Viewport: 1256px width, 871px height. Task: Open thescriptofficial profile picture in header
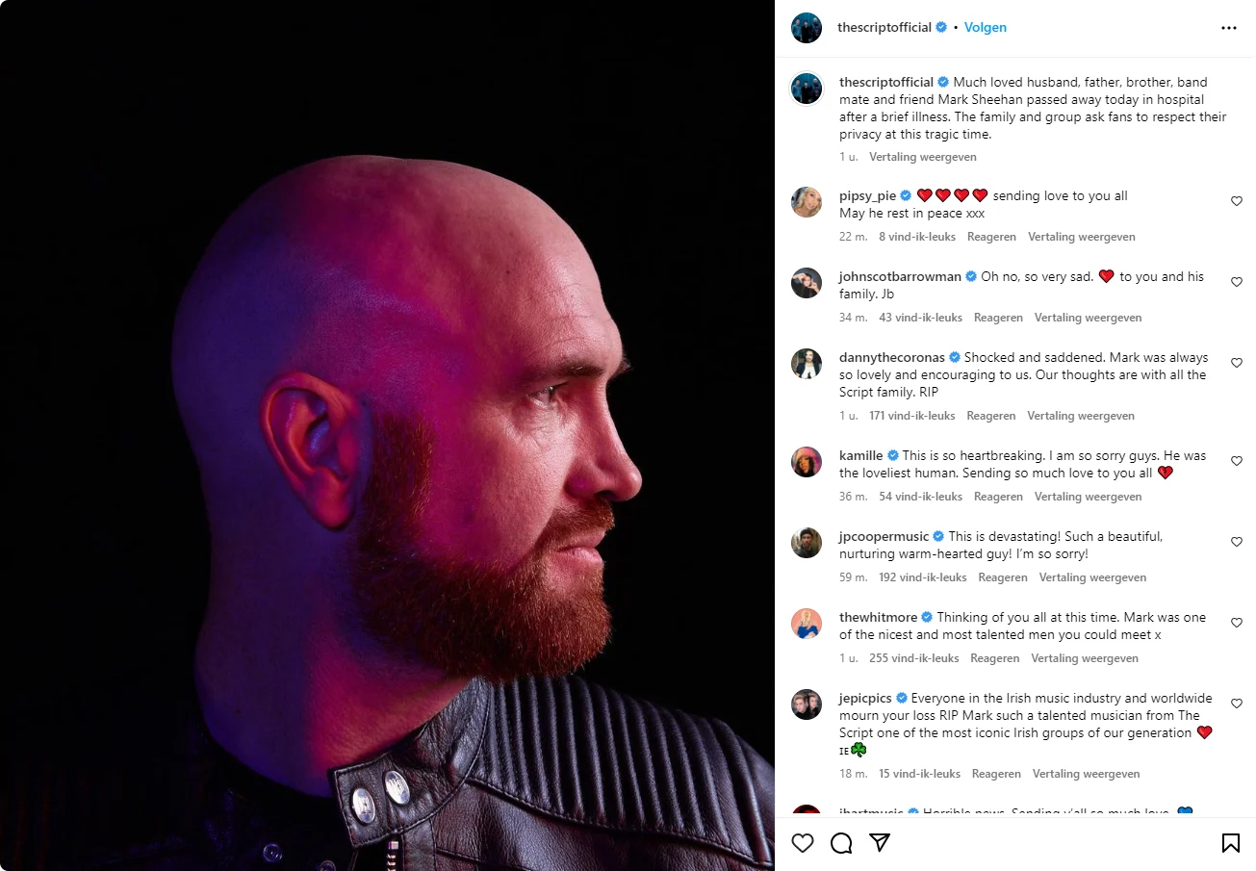tap(807, 28)
